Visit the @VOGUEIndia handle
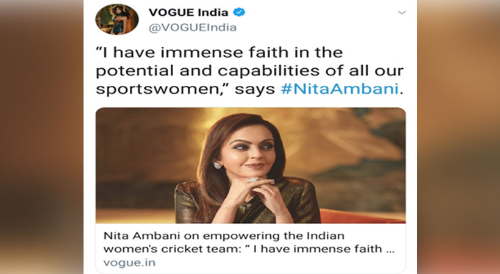Screen dimensions: 500x274 coord(193,28)
